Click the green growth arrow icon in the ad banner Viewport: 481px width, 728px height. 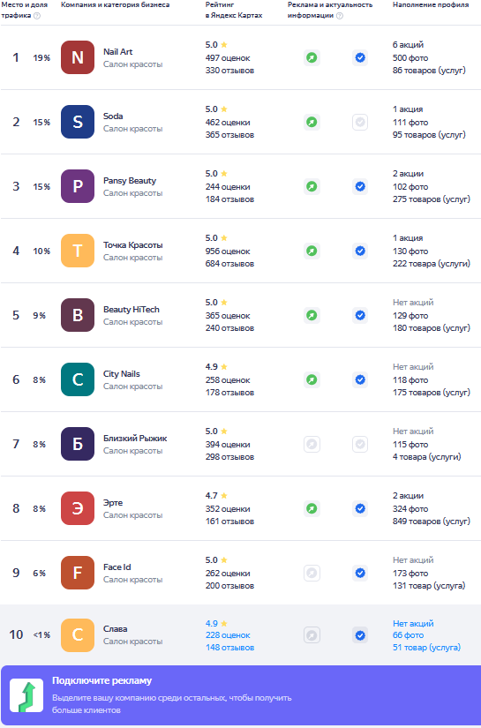tap(26, 695)
